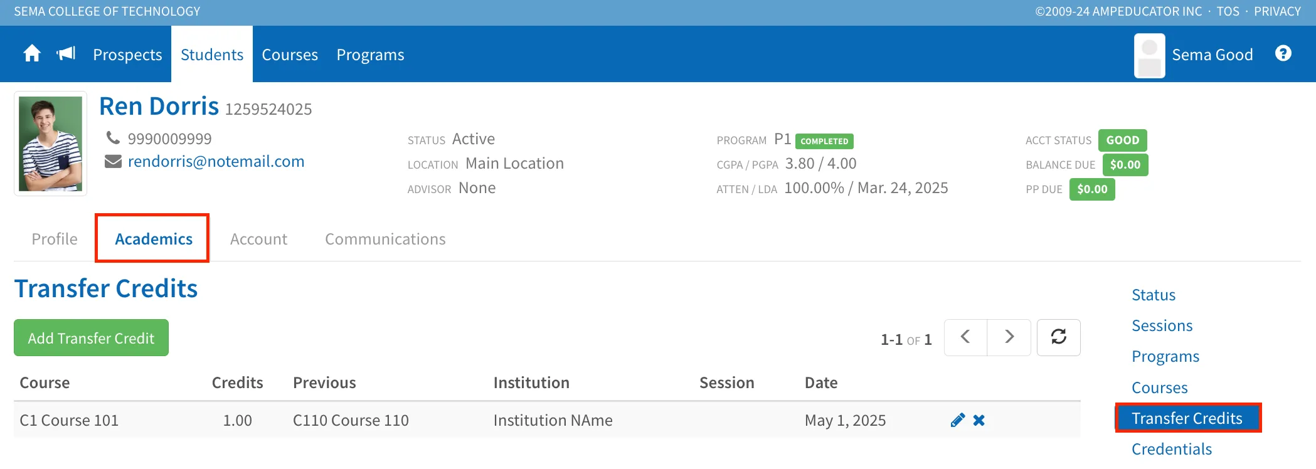This screenshot has width=1316, height=469.
Task: Click the Ren Dorris student photo
Action: click(50, 144)
